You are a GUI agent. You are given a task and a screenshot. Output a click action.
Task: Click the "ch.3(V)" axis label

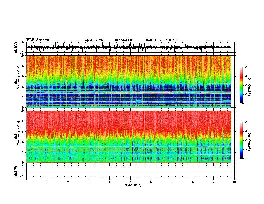[16, 171]
